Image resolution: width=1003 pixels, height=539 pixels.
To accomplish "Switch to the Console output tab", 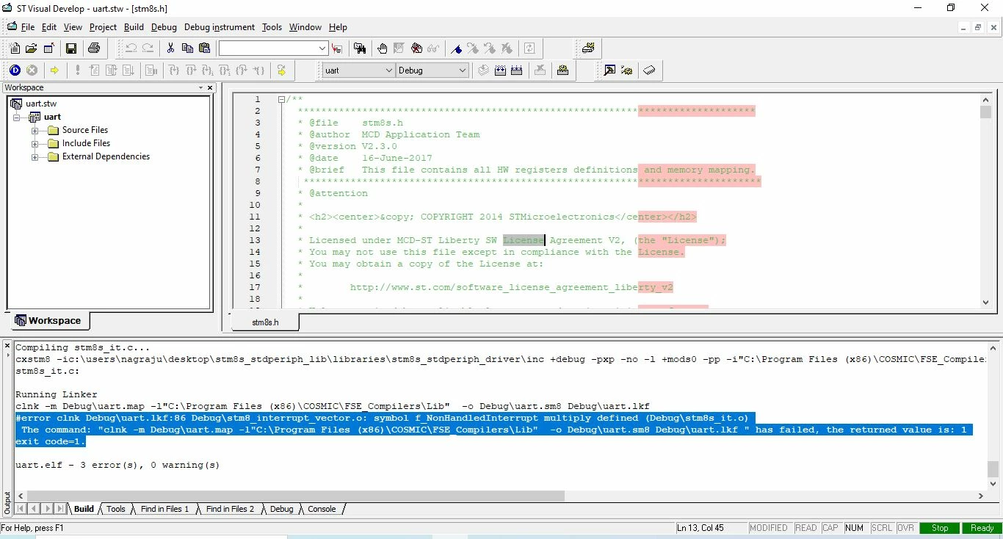I will coord(322,509).
